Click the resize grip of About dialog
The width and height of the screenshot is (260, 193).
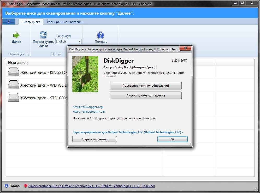pos(190,144)
